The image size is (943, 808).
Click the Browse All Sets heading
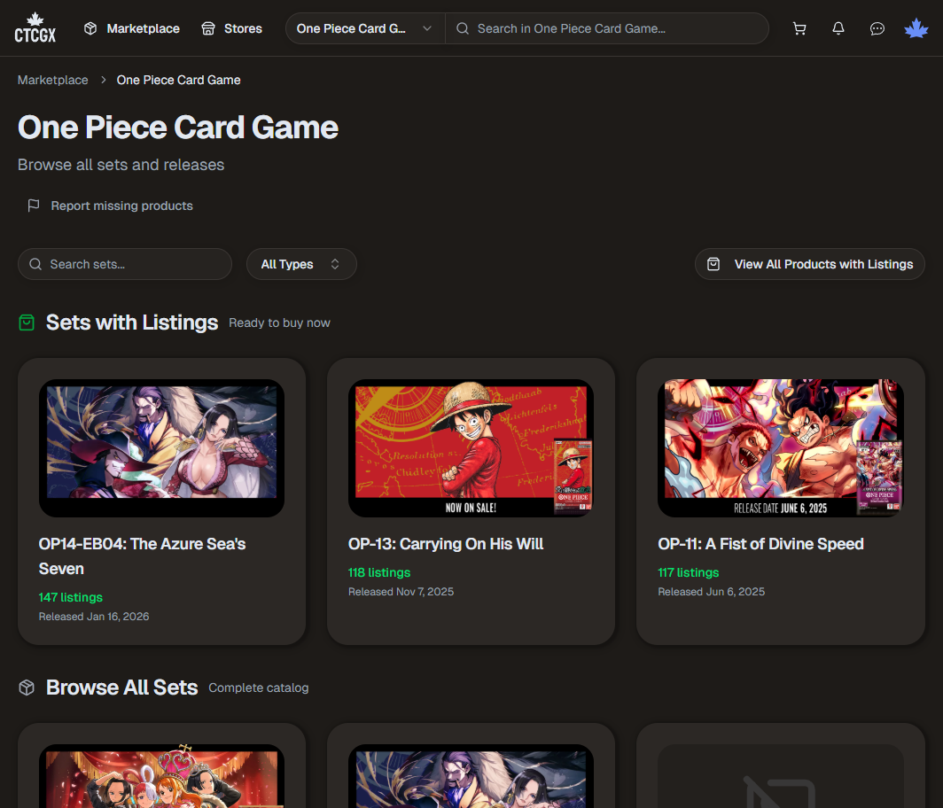pos(122,688)
